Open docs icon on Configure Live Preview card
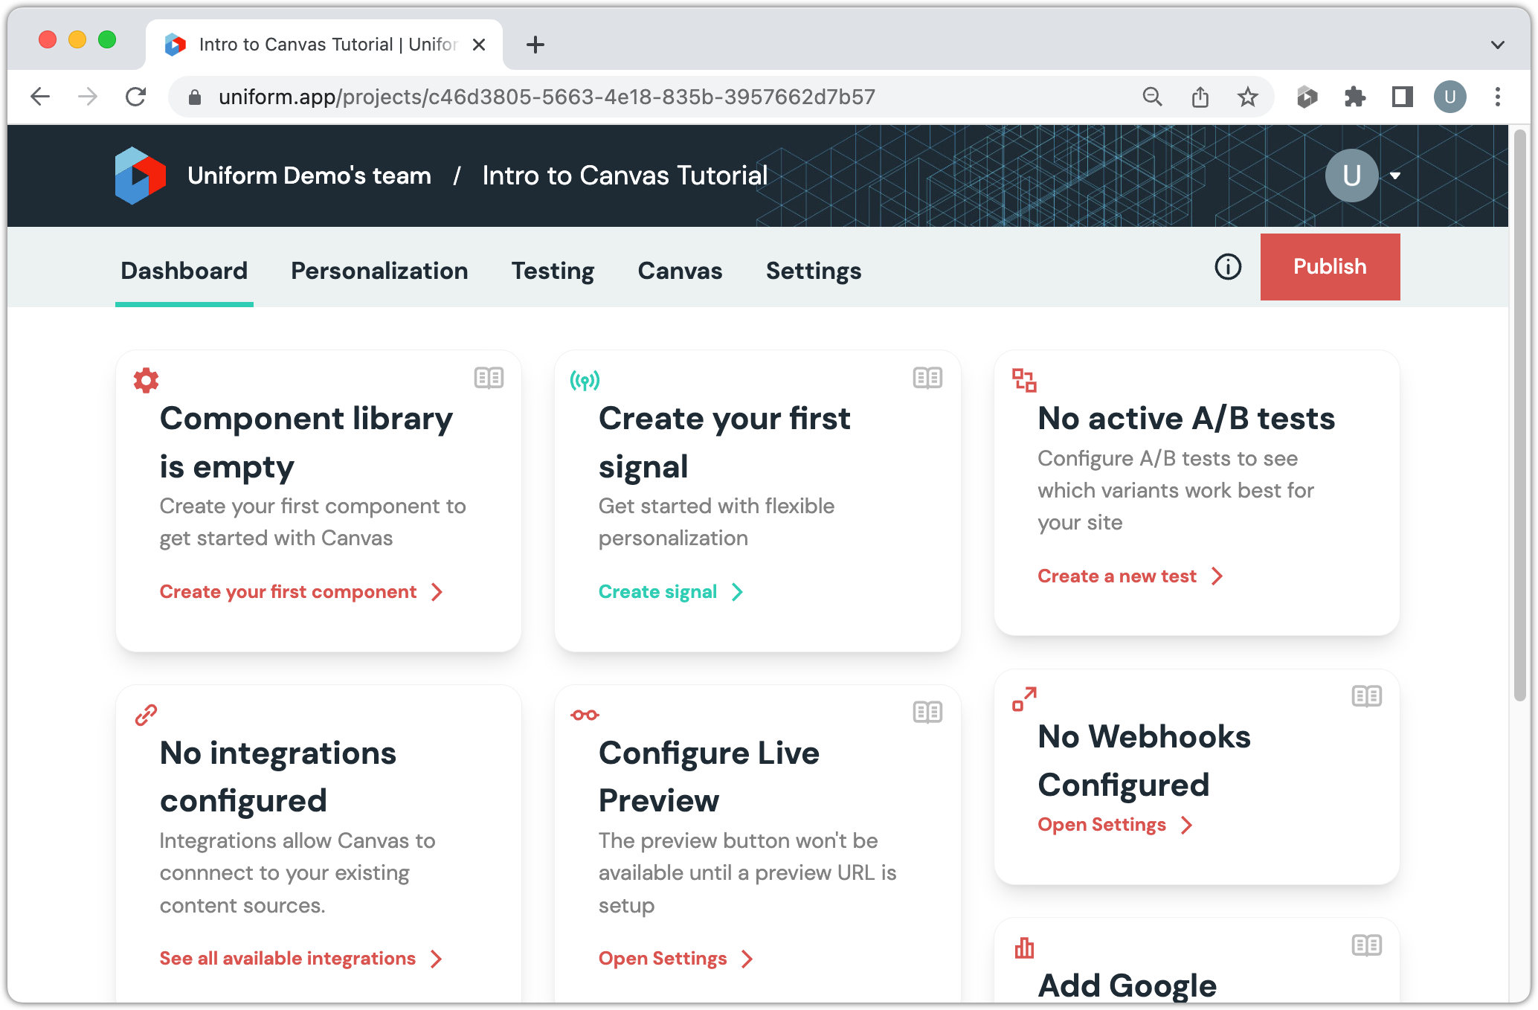Screen dimensions: 1538x1010 click(927, 713)
